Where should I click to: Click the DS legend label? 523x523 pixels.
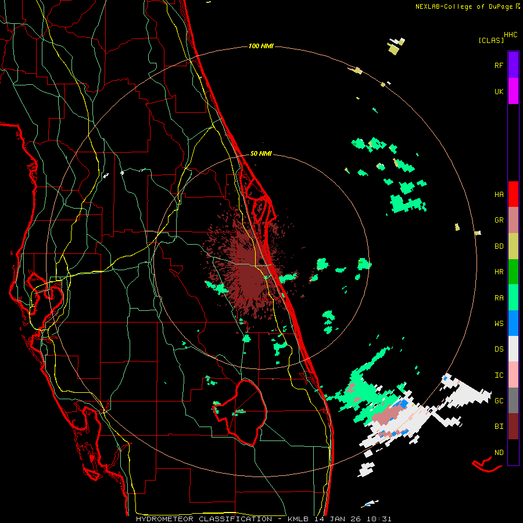pos(499,349)
